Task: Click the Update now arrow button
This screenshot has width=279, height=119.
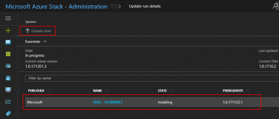Action: 38,31
